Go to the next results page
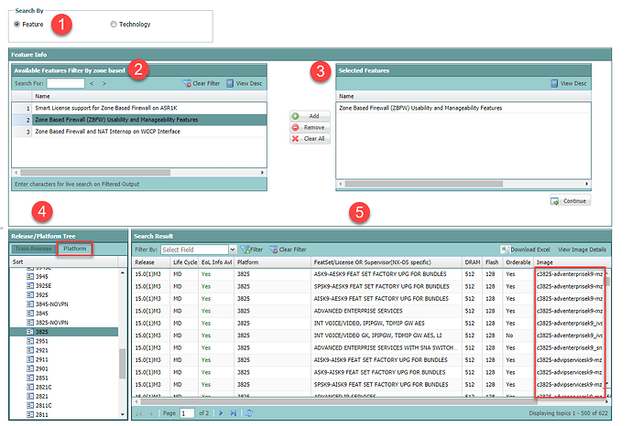Viewport: 632px width, 426px height. point(221,413)
